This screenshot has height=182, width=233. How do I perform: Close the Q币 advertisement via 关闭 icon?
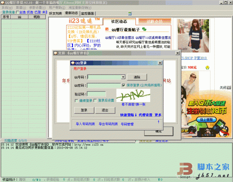[x=229, y=88]
